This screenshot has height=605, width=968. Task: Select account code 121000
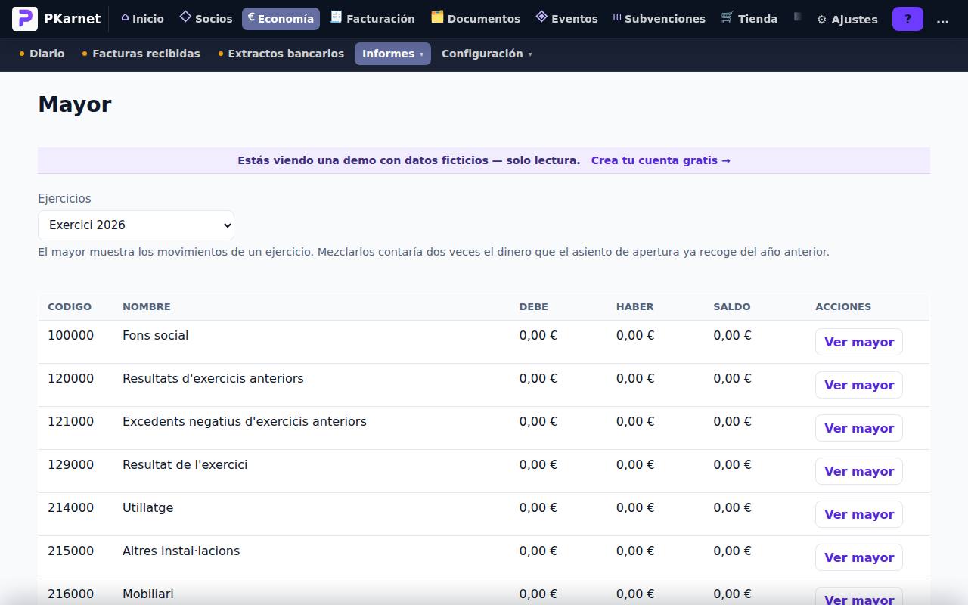71,421
